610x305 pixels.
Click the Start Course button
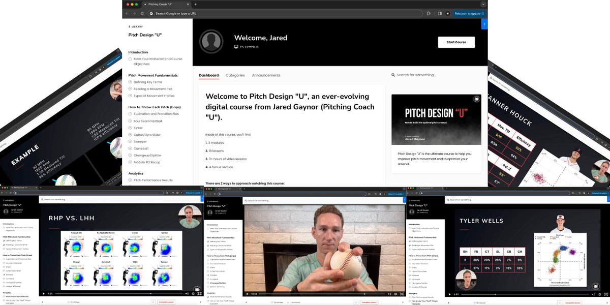456,42
